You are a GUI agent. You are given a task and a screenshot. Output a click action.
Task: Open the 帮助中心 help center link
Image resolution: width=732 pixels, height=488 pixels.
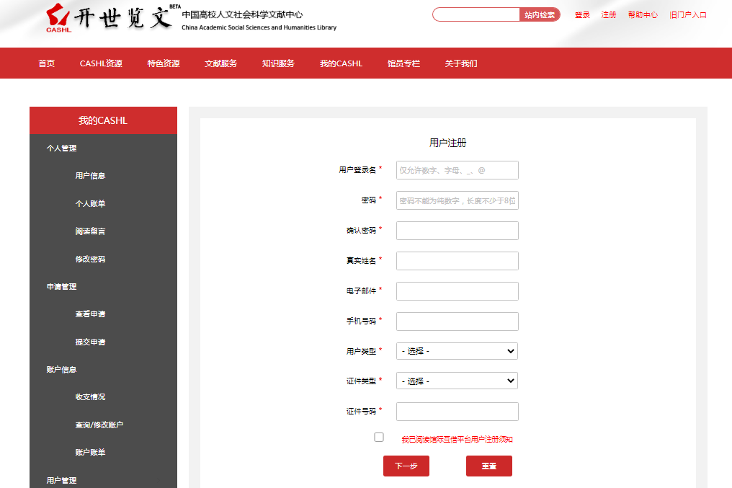pos(643,15)
